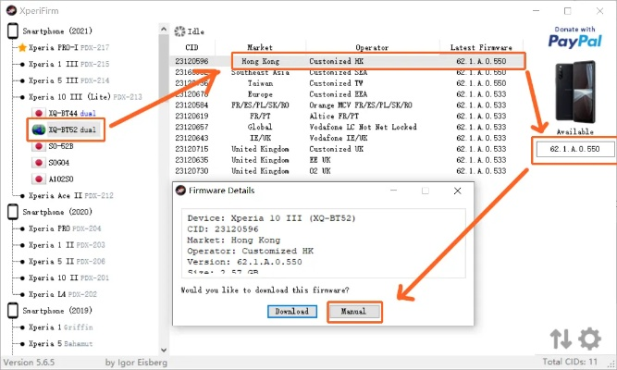Click the Japan flag icon beside SO-52B
This screenshot has width=617, height=370.
coord(39,146)
